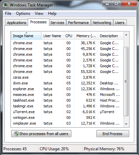The width and height of the screenshot is (139, 155).
Task: Sort by Image Name column header
Action: [26, 36]
